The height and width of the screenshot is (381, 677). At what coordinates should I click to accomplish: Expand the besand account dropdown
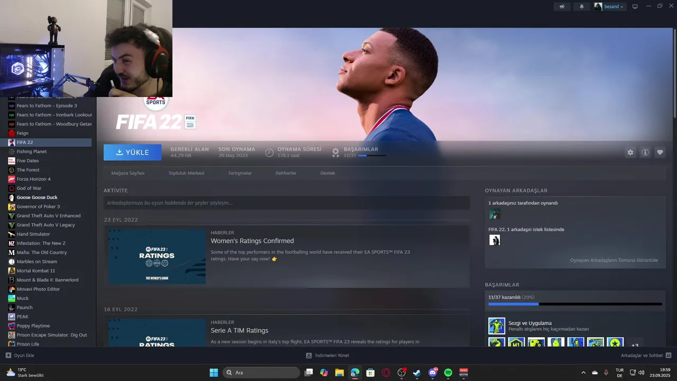pyautogui.click(x=609, y=6)
